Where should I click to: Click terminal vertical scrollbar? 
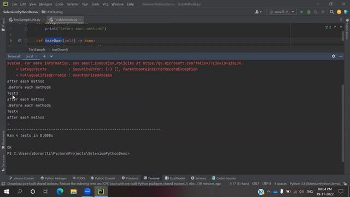(x=343, y=123)
